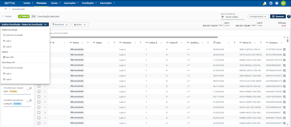Open details icon for SERV CAPITAL row
The width and height of the screenshot is (291, 127).
click(284, 49)
